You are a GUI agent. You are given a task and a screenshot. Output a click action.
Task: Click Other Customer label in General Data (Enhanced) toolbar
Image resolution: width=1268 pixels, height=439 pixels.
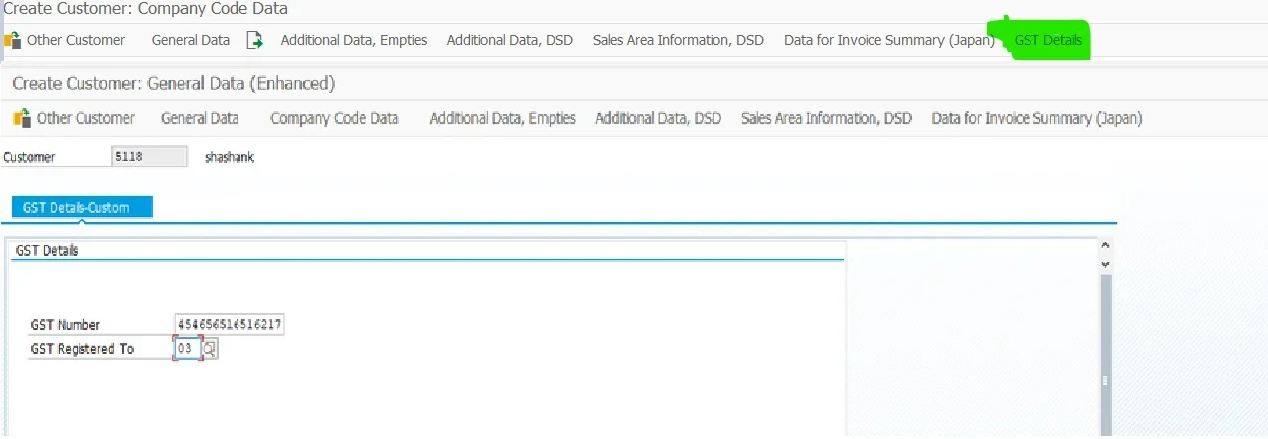click(x=85, y=118)
